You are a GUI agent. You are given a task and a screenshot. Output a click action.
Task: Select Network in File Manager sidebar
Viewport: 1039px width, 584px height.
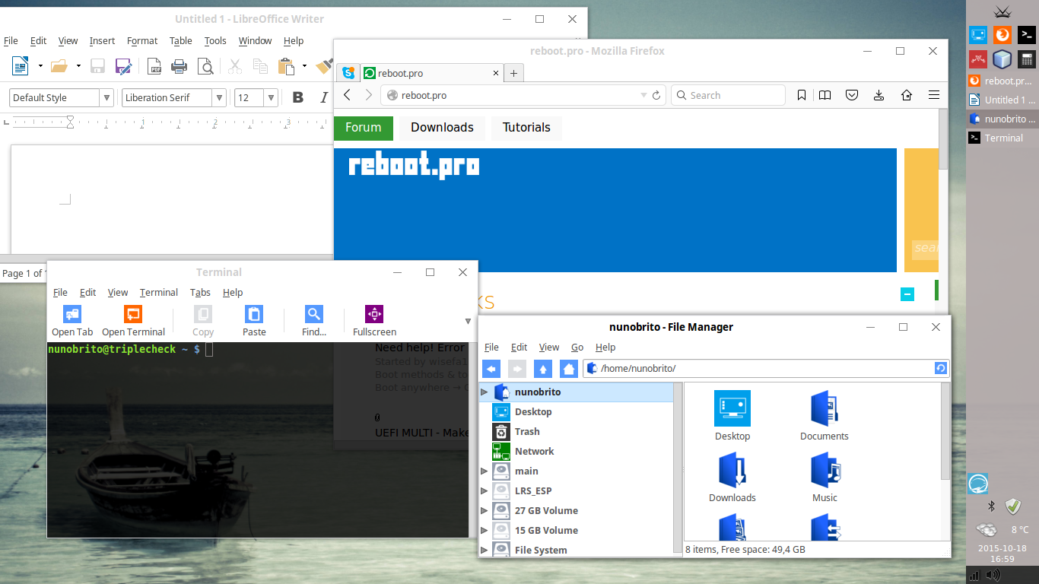(x=576, y=452)
